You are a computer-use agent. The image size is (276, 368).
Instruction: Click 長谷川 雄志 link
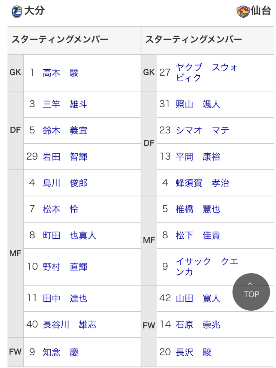[x=69, y=325]
